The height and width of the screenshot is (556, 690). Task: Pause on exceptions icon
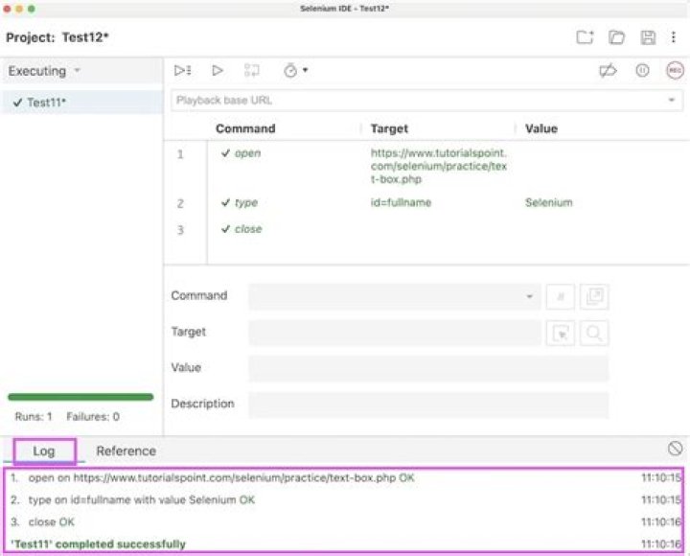642,70
